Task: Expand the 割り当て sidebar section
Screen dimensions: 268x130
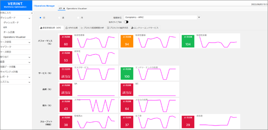Action: coord(30,57)
